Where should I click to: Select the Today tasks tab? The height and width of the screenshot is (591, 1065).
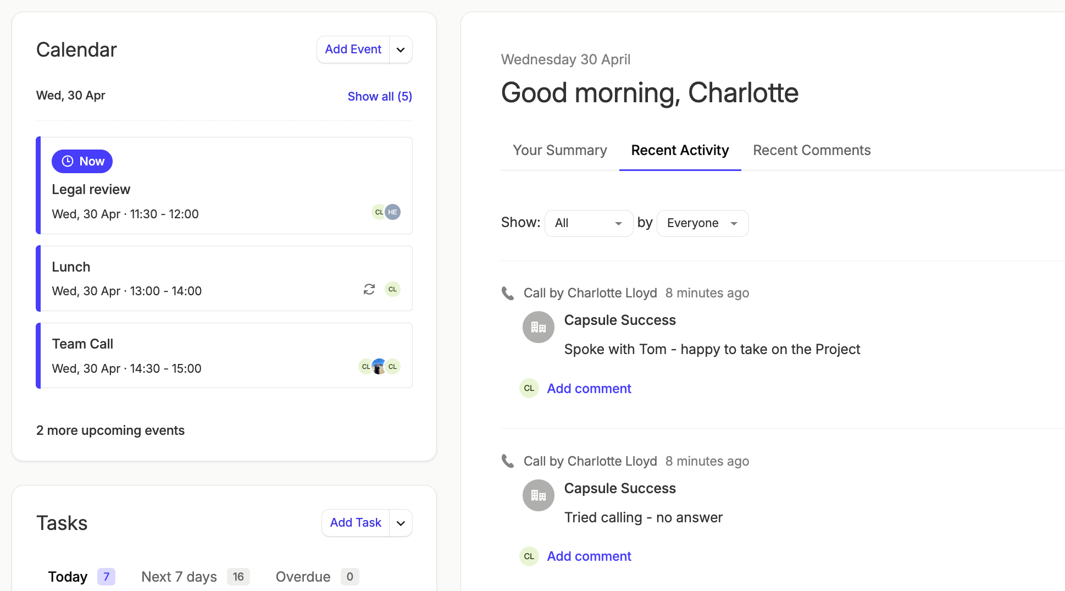click(81, 577)
